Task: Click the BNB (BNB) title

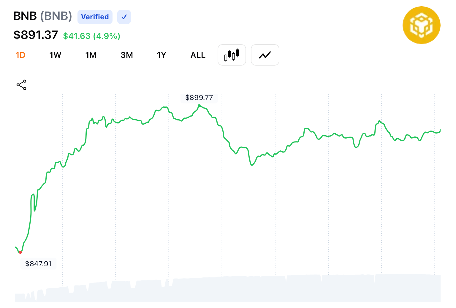Action: pyautogui.click(x=43, y=16)
